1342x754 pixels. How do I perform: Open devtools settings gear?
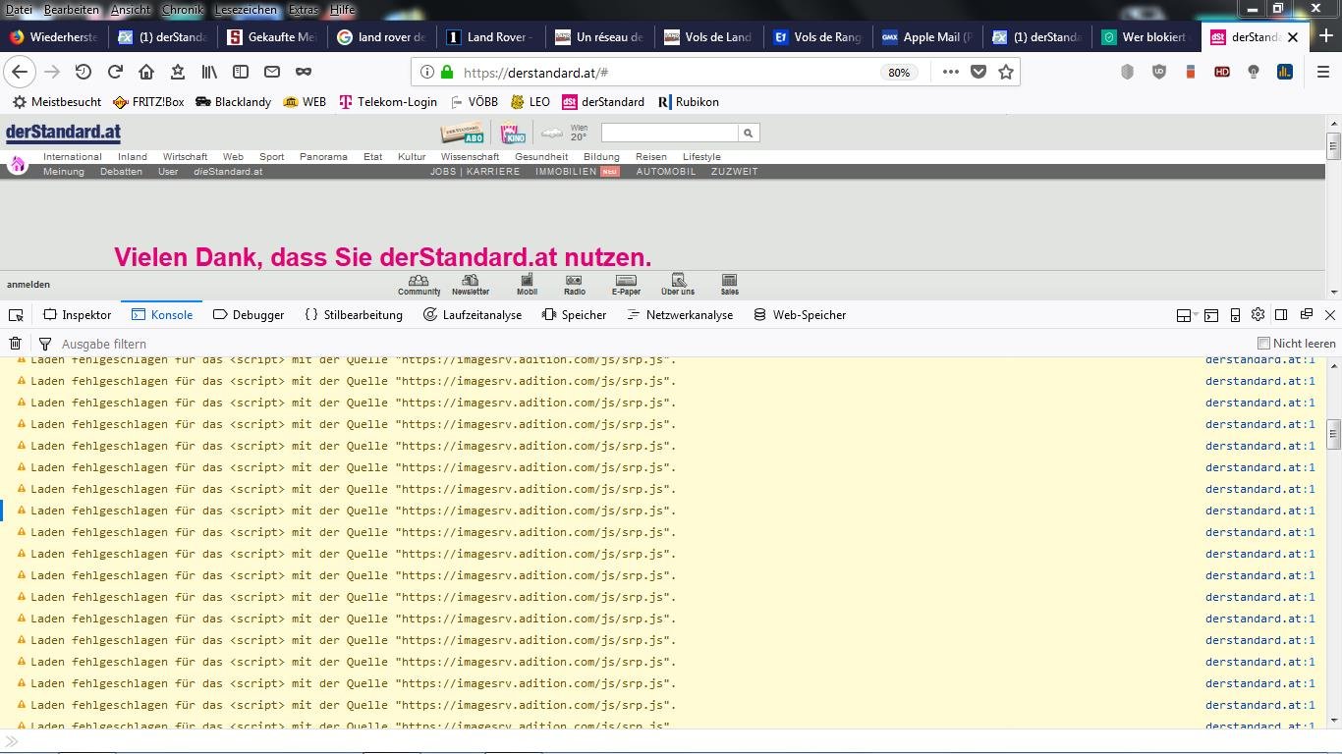1258,315
